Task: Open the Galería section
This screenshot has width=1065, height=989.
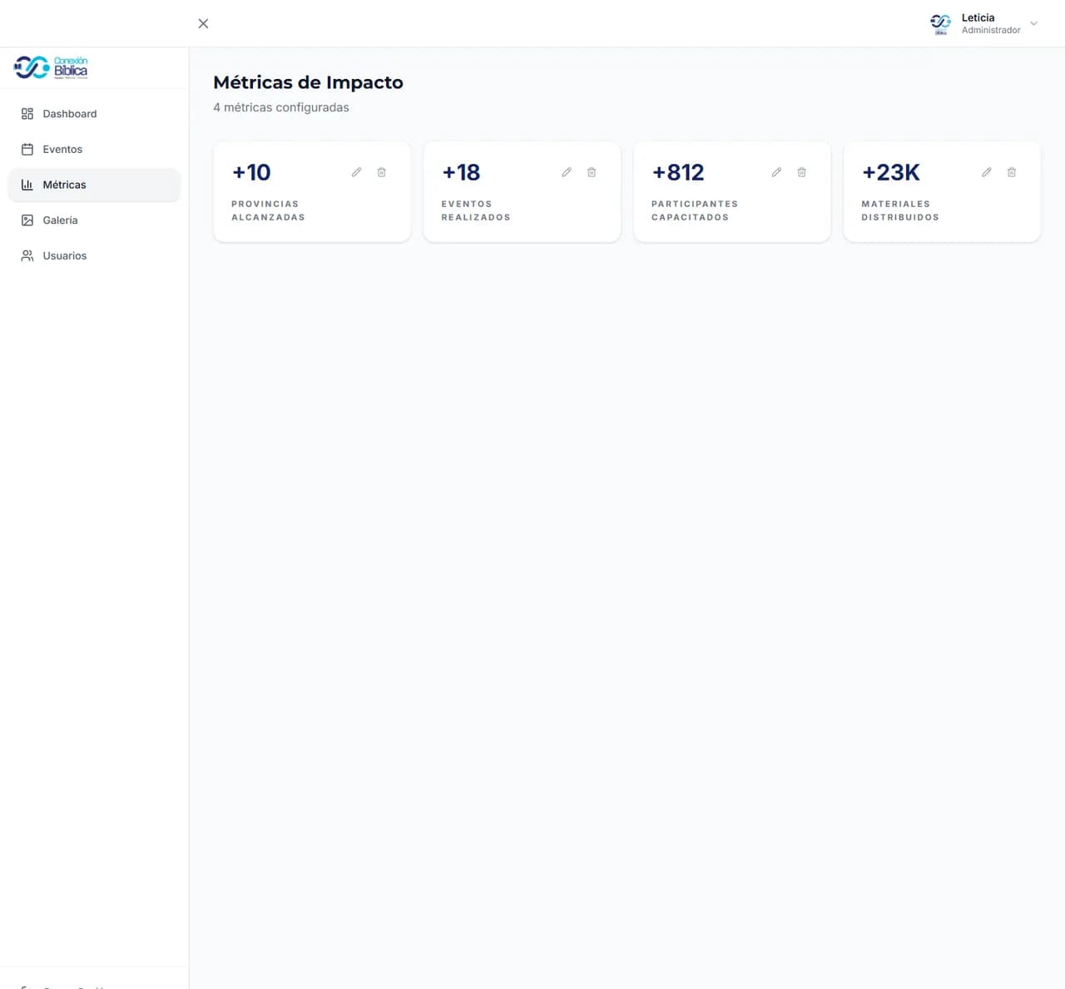Action: click(94, 220)
